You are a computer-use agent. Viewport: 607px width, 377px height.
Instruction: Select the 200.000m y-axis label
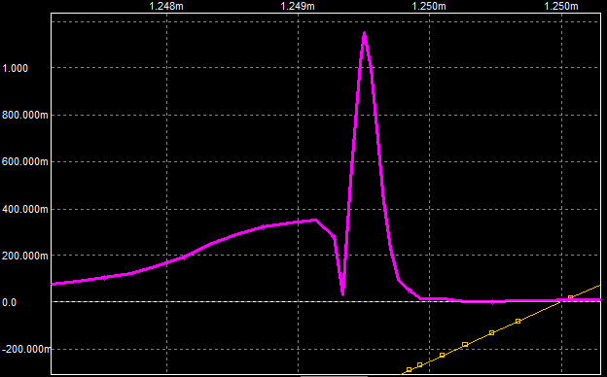click(x=25, y=256)
